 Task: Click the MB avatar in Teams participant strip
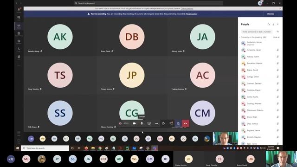43,139
